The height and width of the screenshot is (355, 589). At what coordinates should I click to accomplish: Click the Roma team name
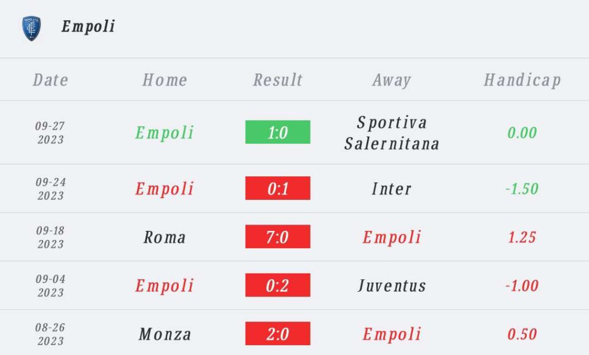coord(165,237)
